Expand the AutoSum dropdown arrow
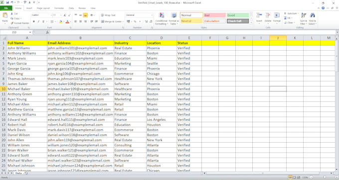The width and height of the screenshot is (339, 180). pos(298,13)
